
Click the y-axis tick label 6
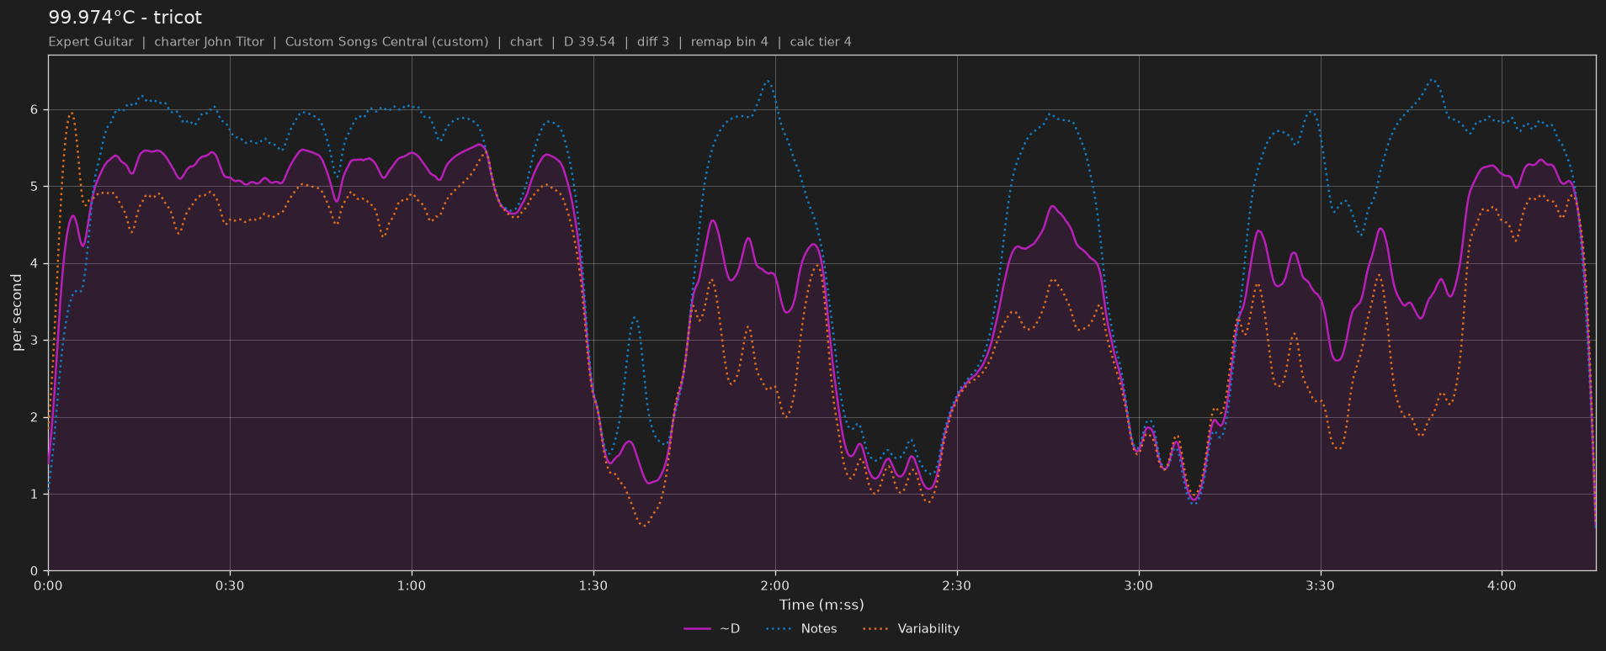coord(35,109)
